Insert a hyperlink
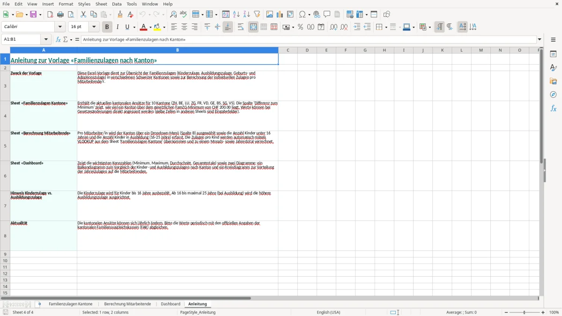The image size is (562, 316). (x=317, y=15)
